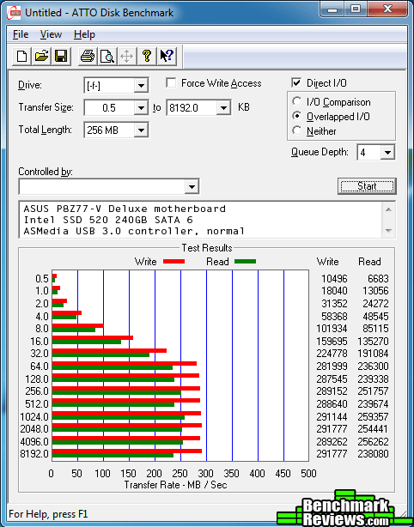Click the 'For Help, press F1' status text

pyautogui.click(x=48, y=514)
